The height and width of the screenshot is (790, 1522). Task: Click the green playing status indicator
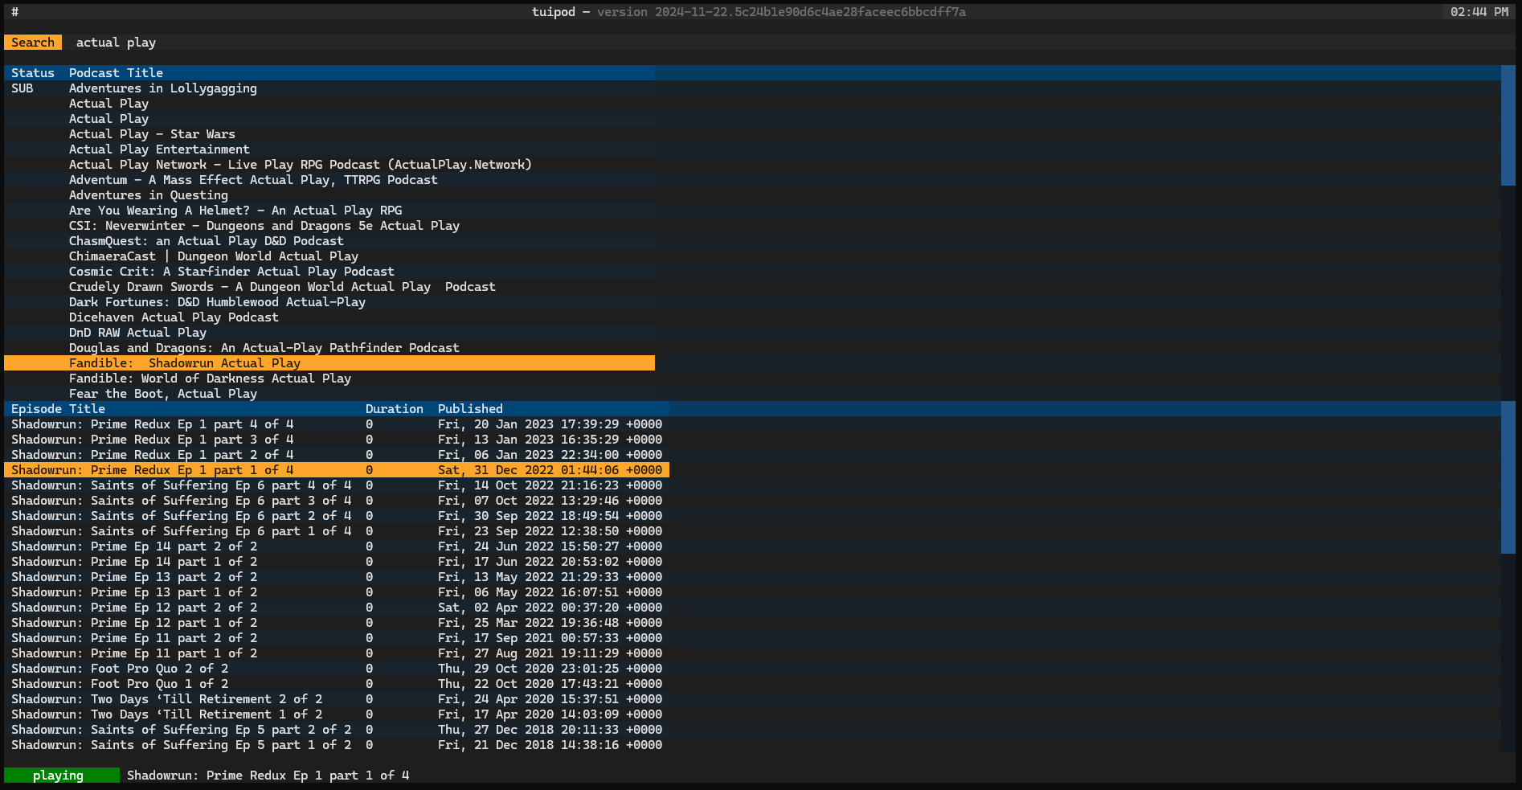coord(62,776)
